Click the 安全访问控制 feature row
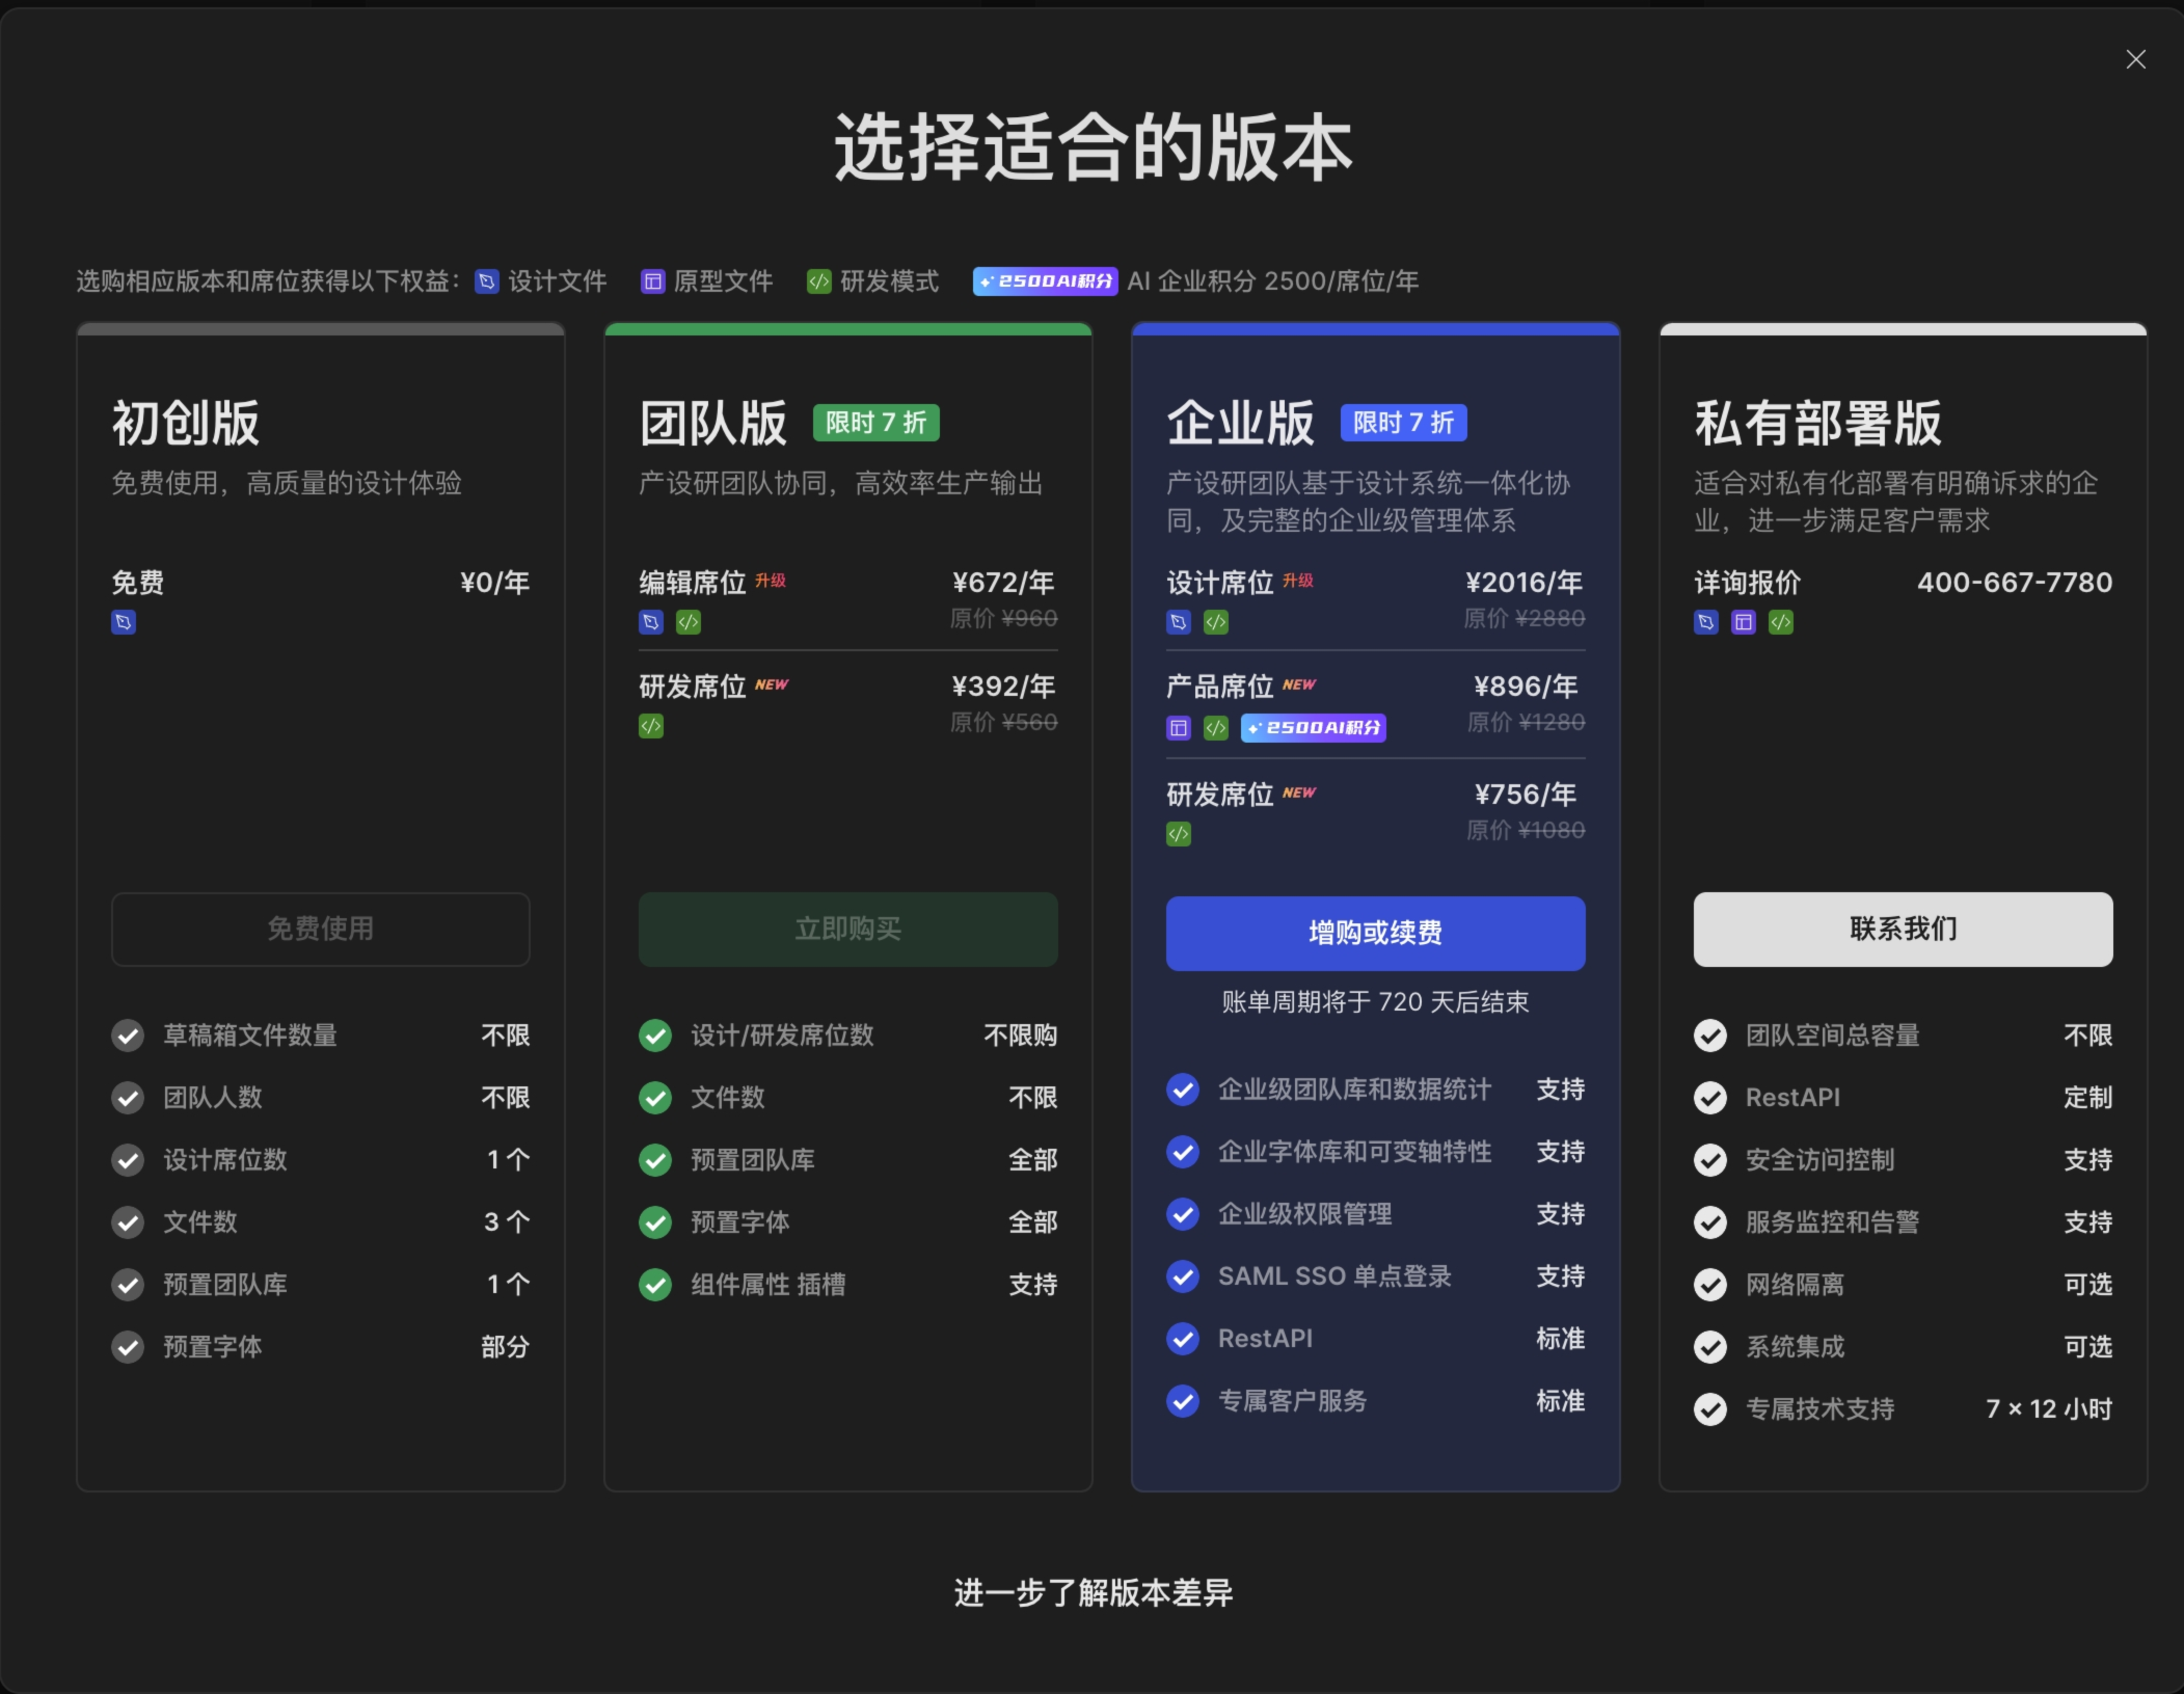 pos(1903,1160)
